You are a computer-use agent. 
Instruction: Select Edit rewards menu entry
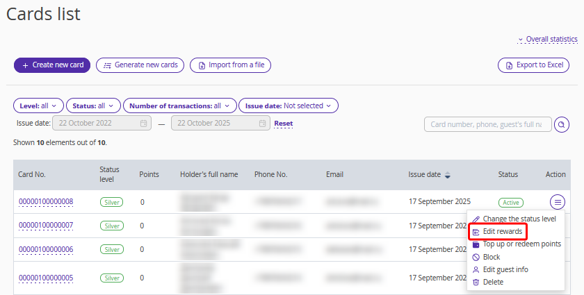(502, 231)
